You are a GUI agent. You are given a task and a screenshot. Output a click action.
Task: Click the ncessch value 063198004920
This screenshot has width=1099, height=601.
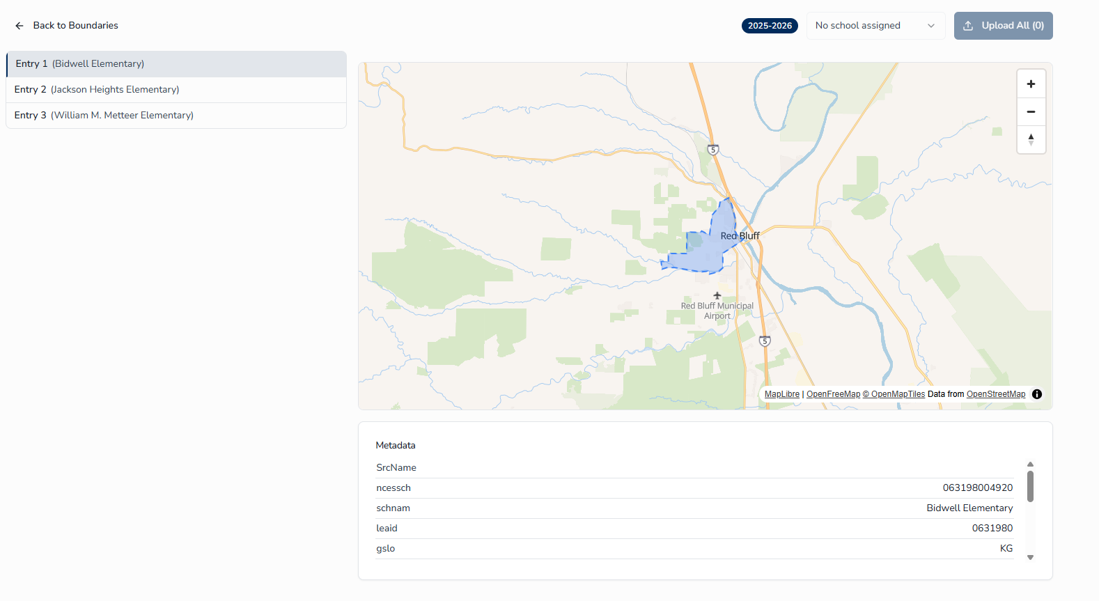coord(977,488)
